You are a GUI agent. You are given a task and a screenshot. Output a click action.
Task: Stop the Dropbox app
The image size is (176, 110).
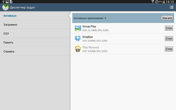169,38
